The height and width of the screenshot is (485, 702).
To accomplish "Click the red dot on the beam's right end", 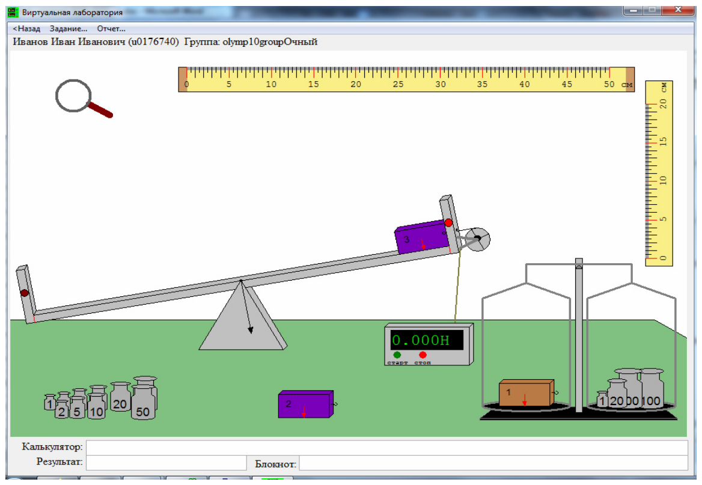I will (448, 222).
